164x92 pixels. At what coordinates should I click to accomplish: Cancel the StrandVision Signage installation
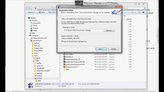coord(114,49)
